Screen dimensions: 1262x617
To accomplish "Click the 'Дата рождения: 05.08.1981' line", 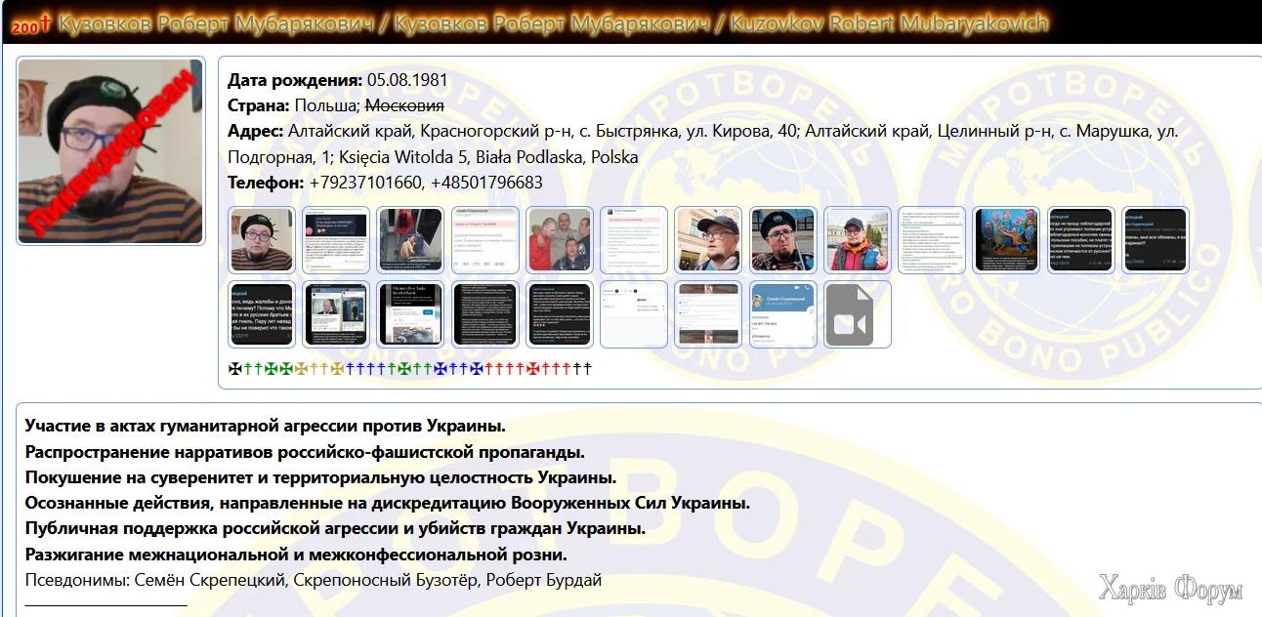I will [338, 80].
